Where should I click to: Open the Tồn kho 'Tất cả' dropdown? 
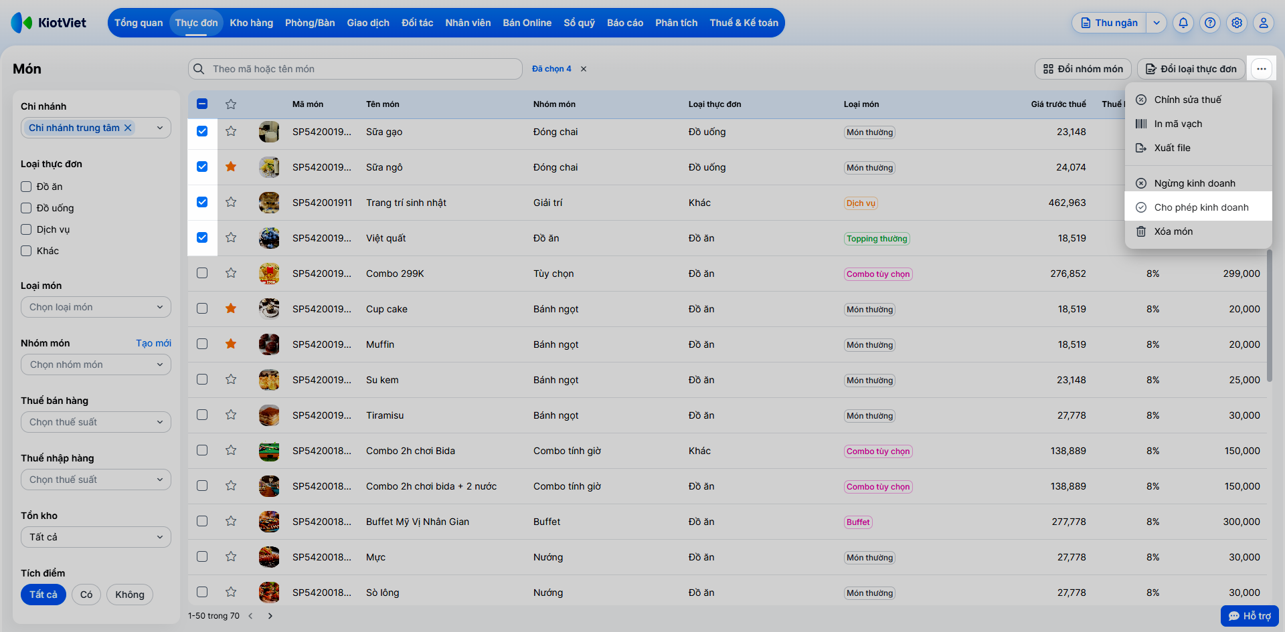tap(96, 537)
